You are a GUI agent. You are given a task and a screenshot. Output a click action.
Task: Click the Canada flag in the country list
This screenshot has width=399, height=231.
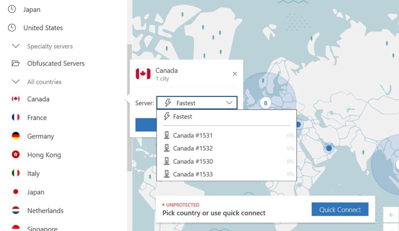(x=16, y=99)
